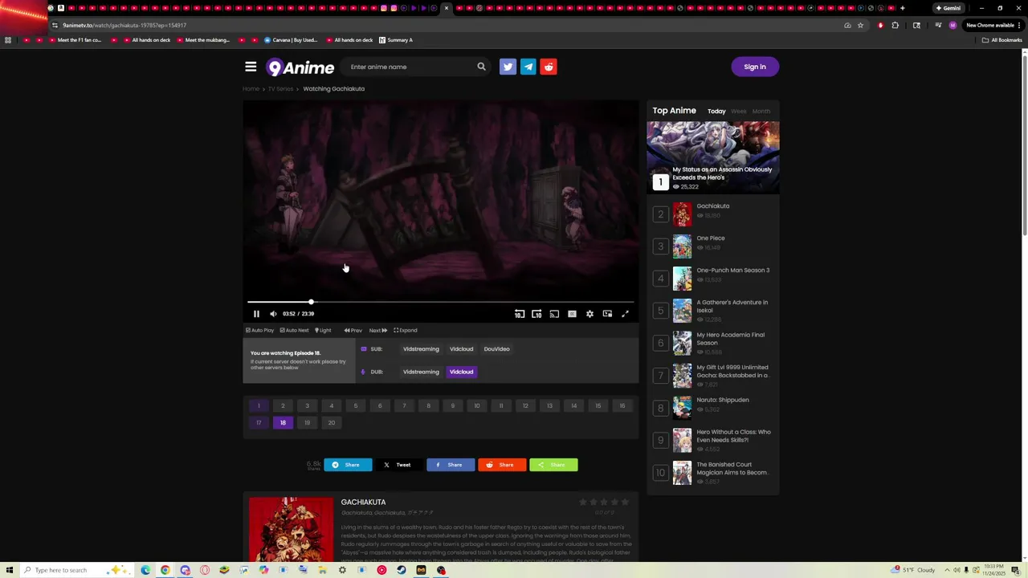The width and height of the screenshot is (1028, 578).
Task: Open TV Series breadcrumb link
Action: [280, 89]
